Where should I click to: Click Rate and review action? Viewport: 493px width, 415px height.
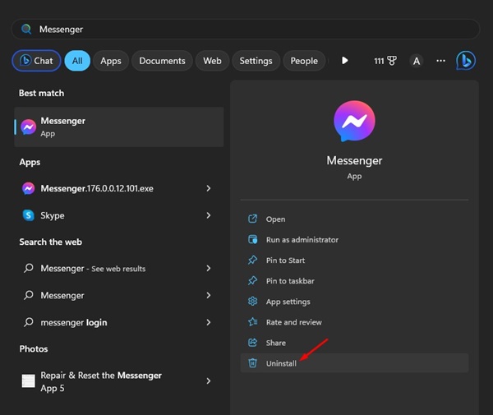point(293,322)
